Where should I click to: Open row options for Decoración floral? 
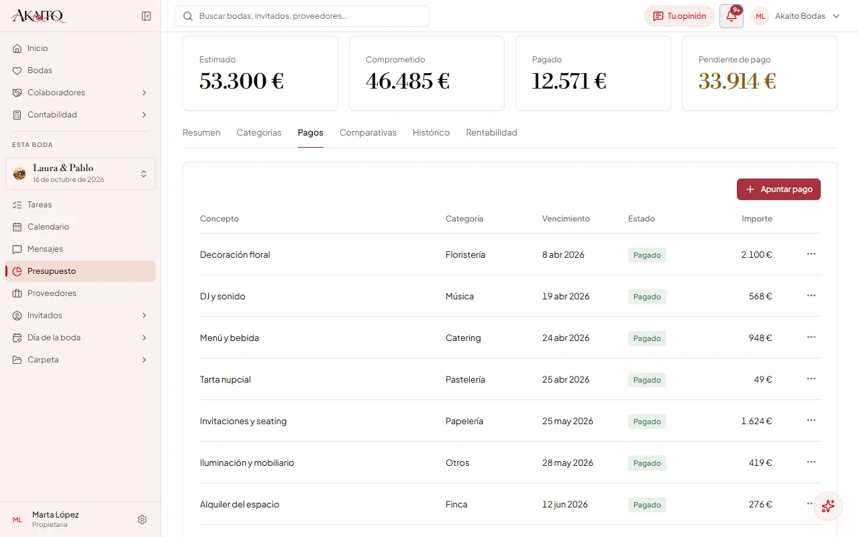[811, 254]
